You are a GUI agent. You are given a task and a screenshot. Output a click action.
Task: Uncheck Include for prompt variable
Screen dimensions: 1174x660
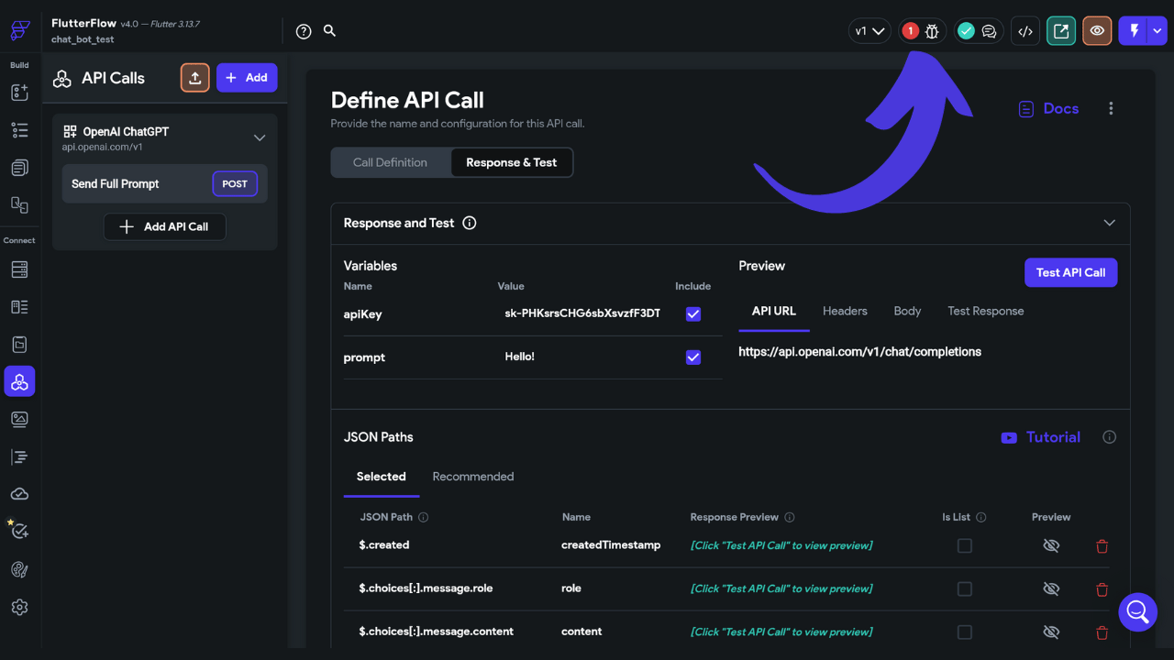693,357
